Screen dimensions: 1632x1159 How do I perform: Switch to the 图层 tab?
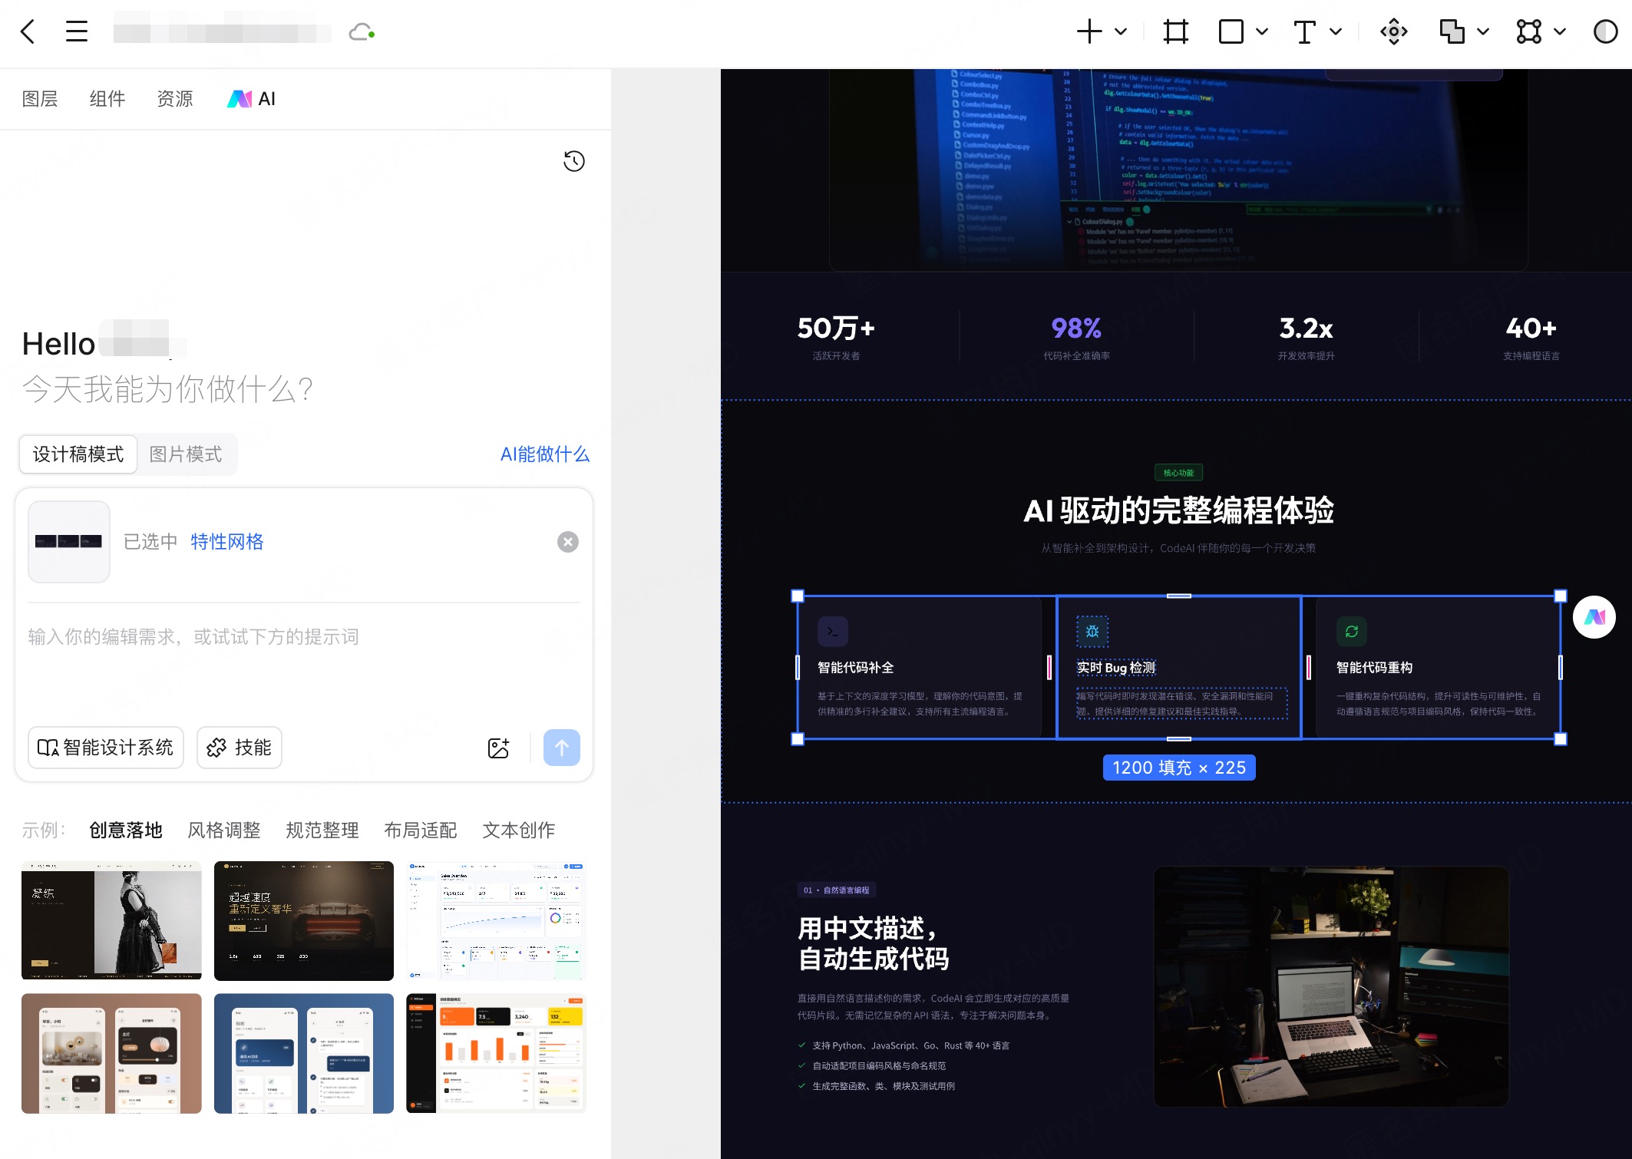coord(40,99)
